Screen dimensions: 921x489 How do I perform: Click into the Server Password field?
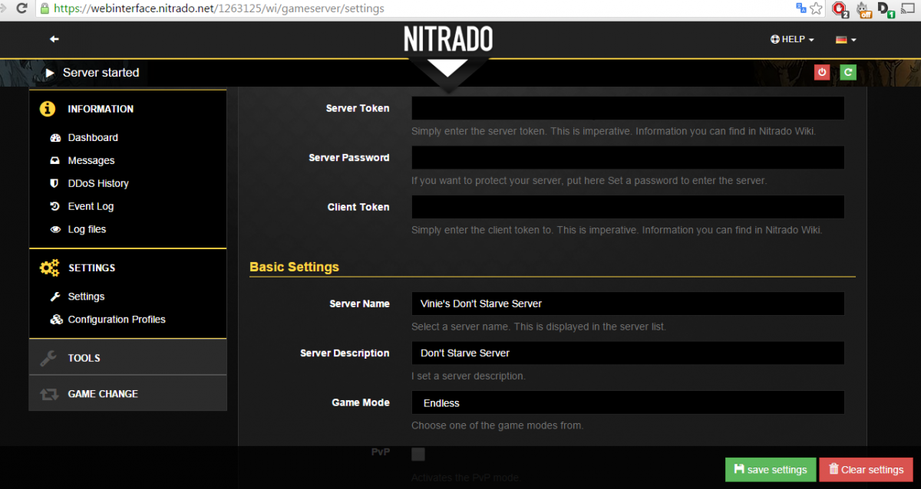click(628, 158)
